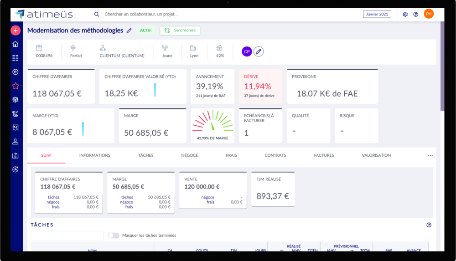The width and height of the screenshot is (456, 261).
Task: Open the list view sidebar icon
Action: pyautogui.click(x=16, y=58)
